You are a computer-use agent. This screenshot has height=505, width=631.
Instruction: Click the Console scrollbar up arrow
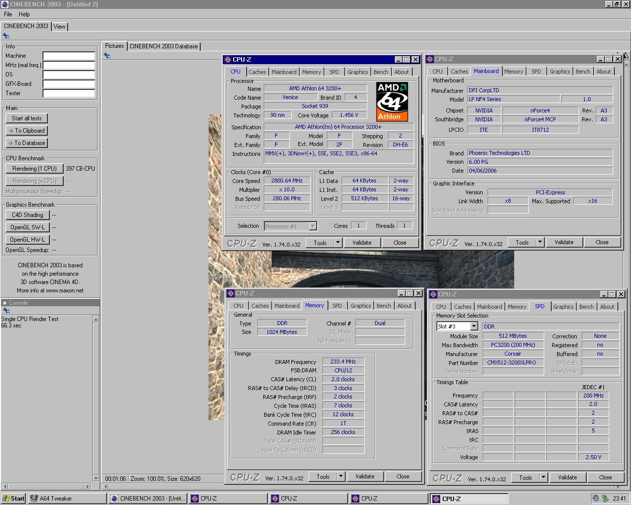point(96,320)
